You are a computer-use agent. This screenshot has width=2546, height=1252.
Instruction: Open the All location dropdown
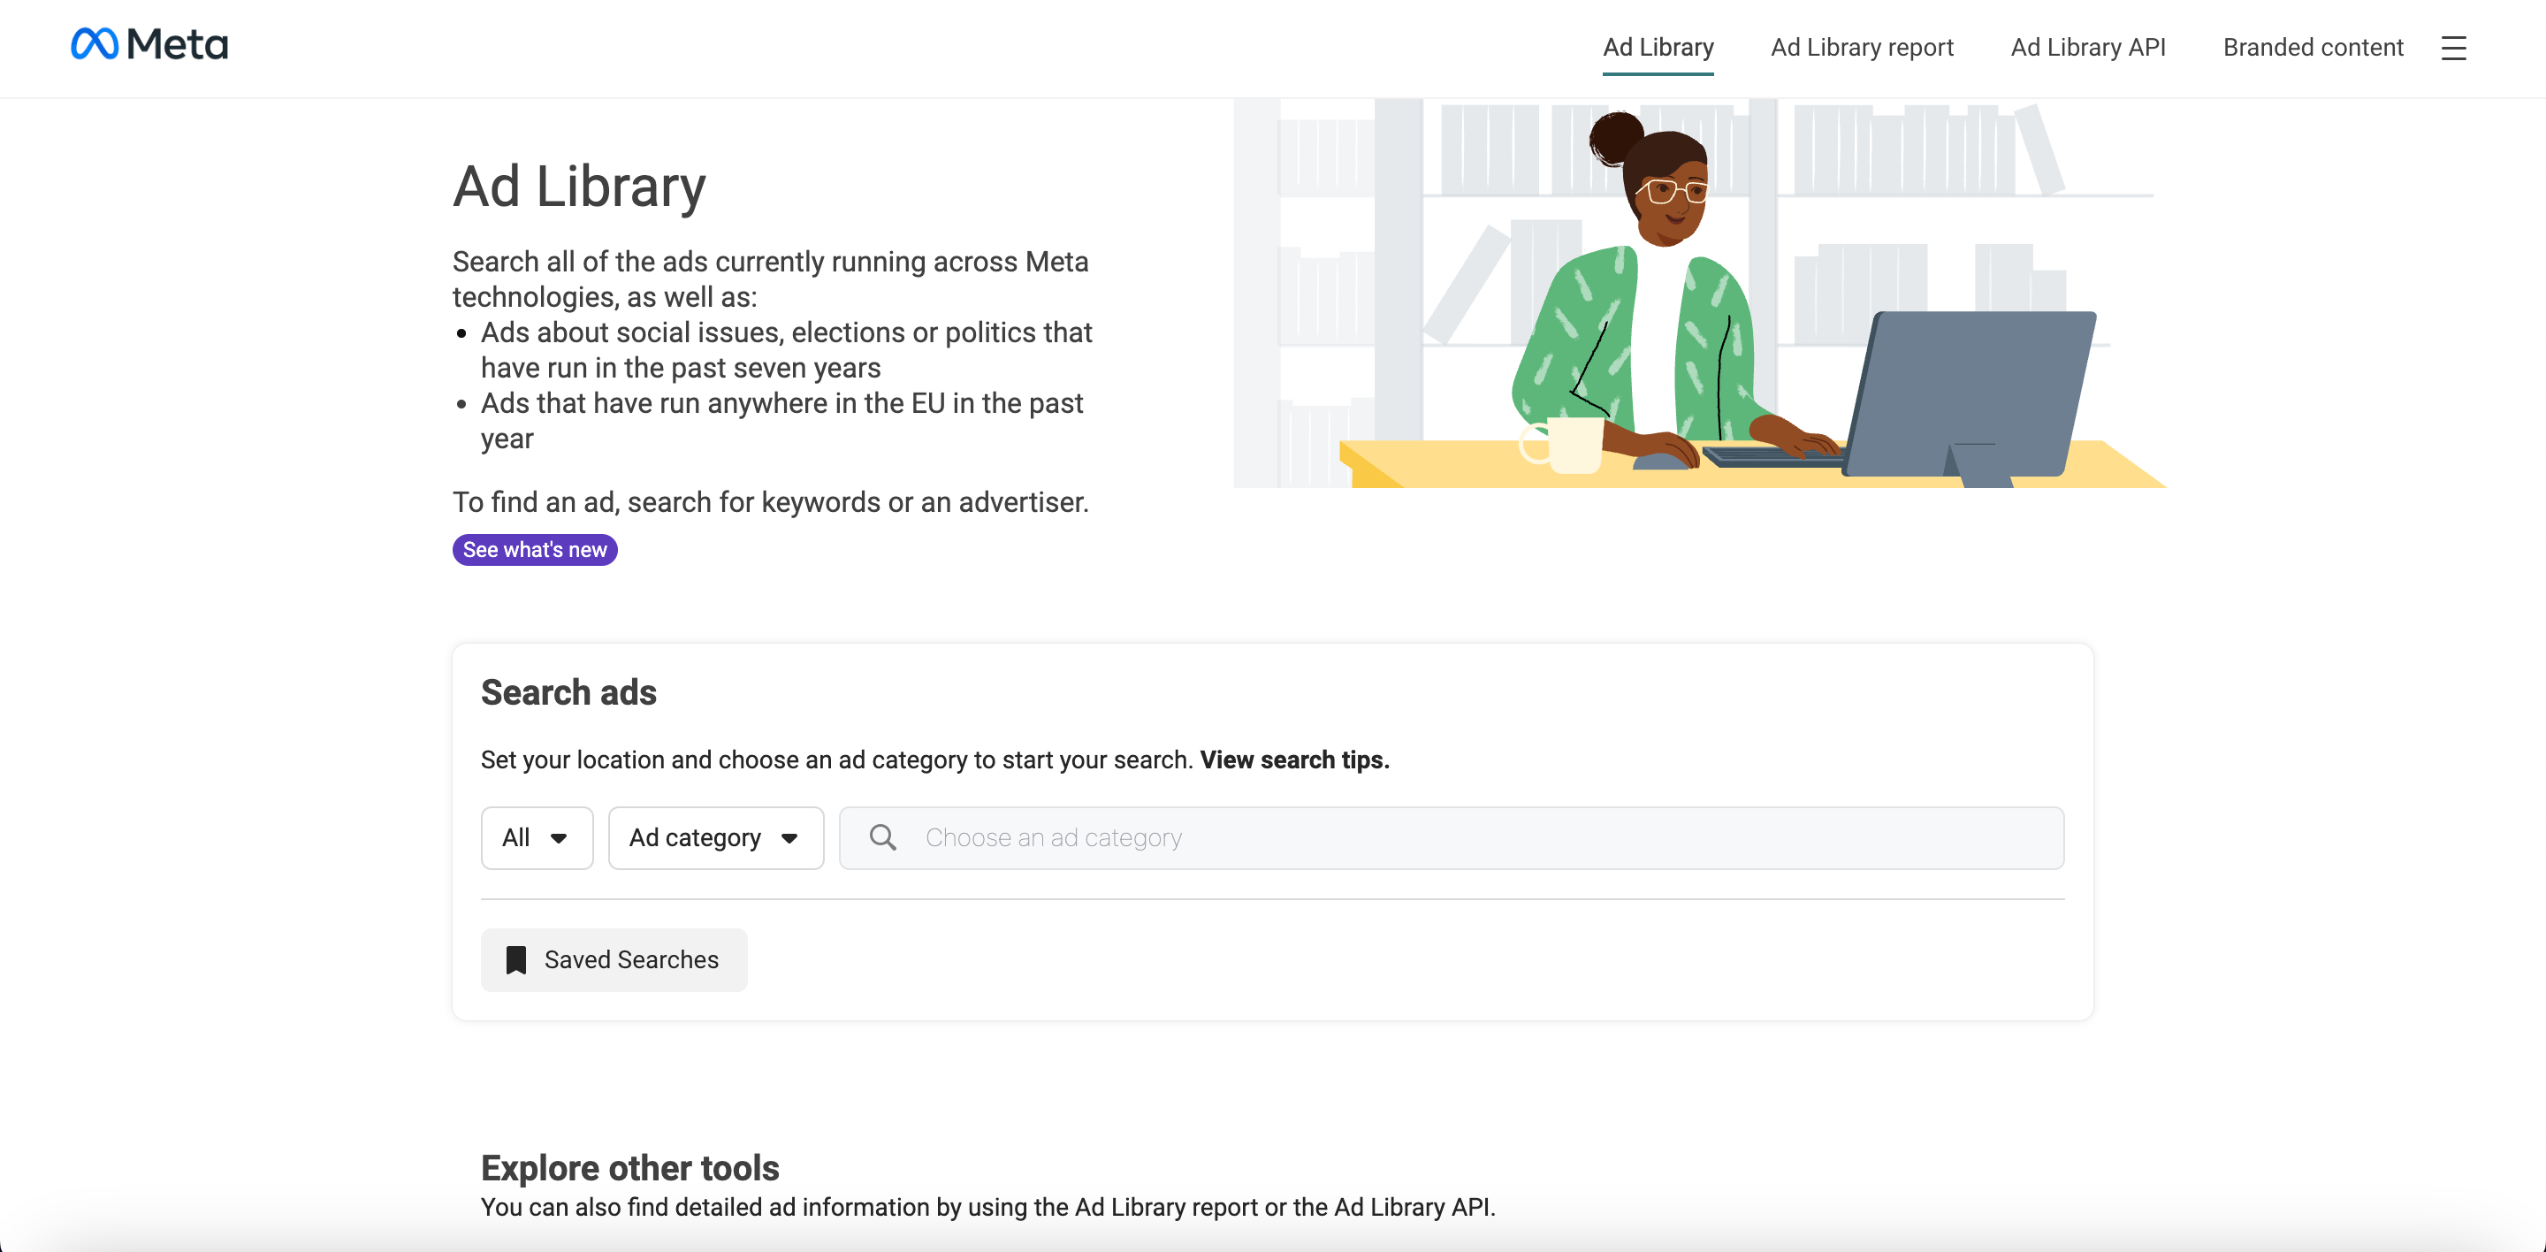tap(537, 838)
